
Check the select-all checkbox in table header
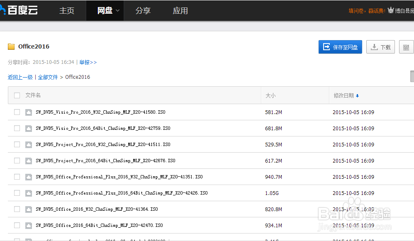tap(17, 95)
